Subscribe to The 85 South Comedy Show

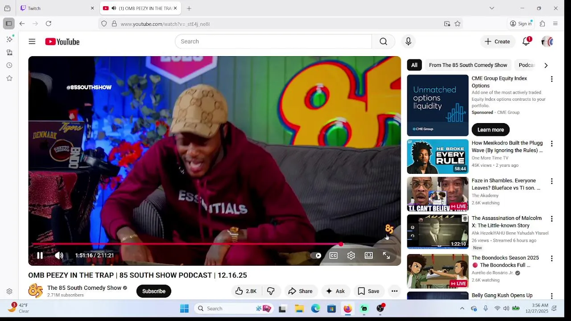pyautogui.click(x=154, y=291)
